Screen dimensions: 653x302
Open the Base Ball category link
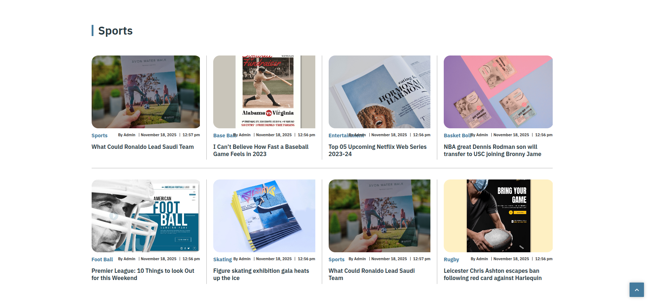click(x=222, y=136)
